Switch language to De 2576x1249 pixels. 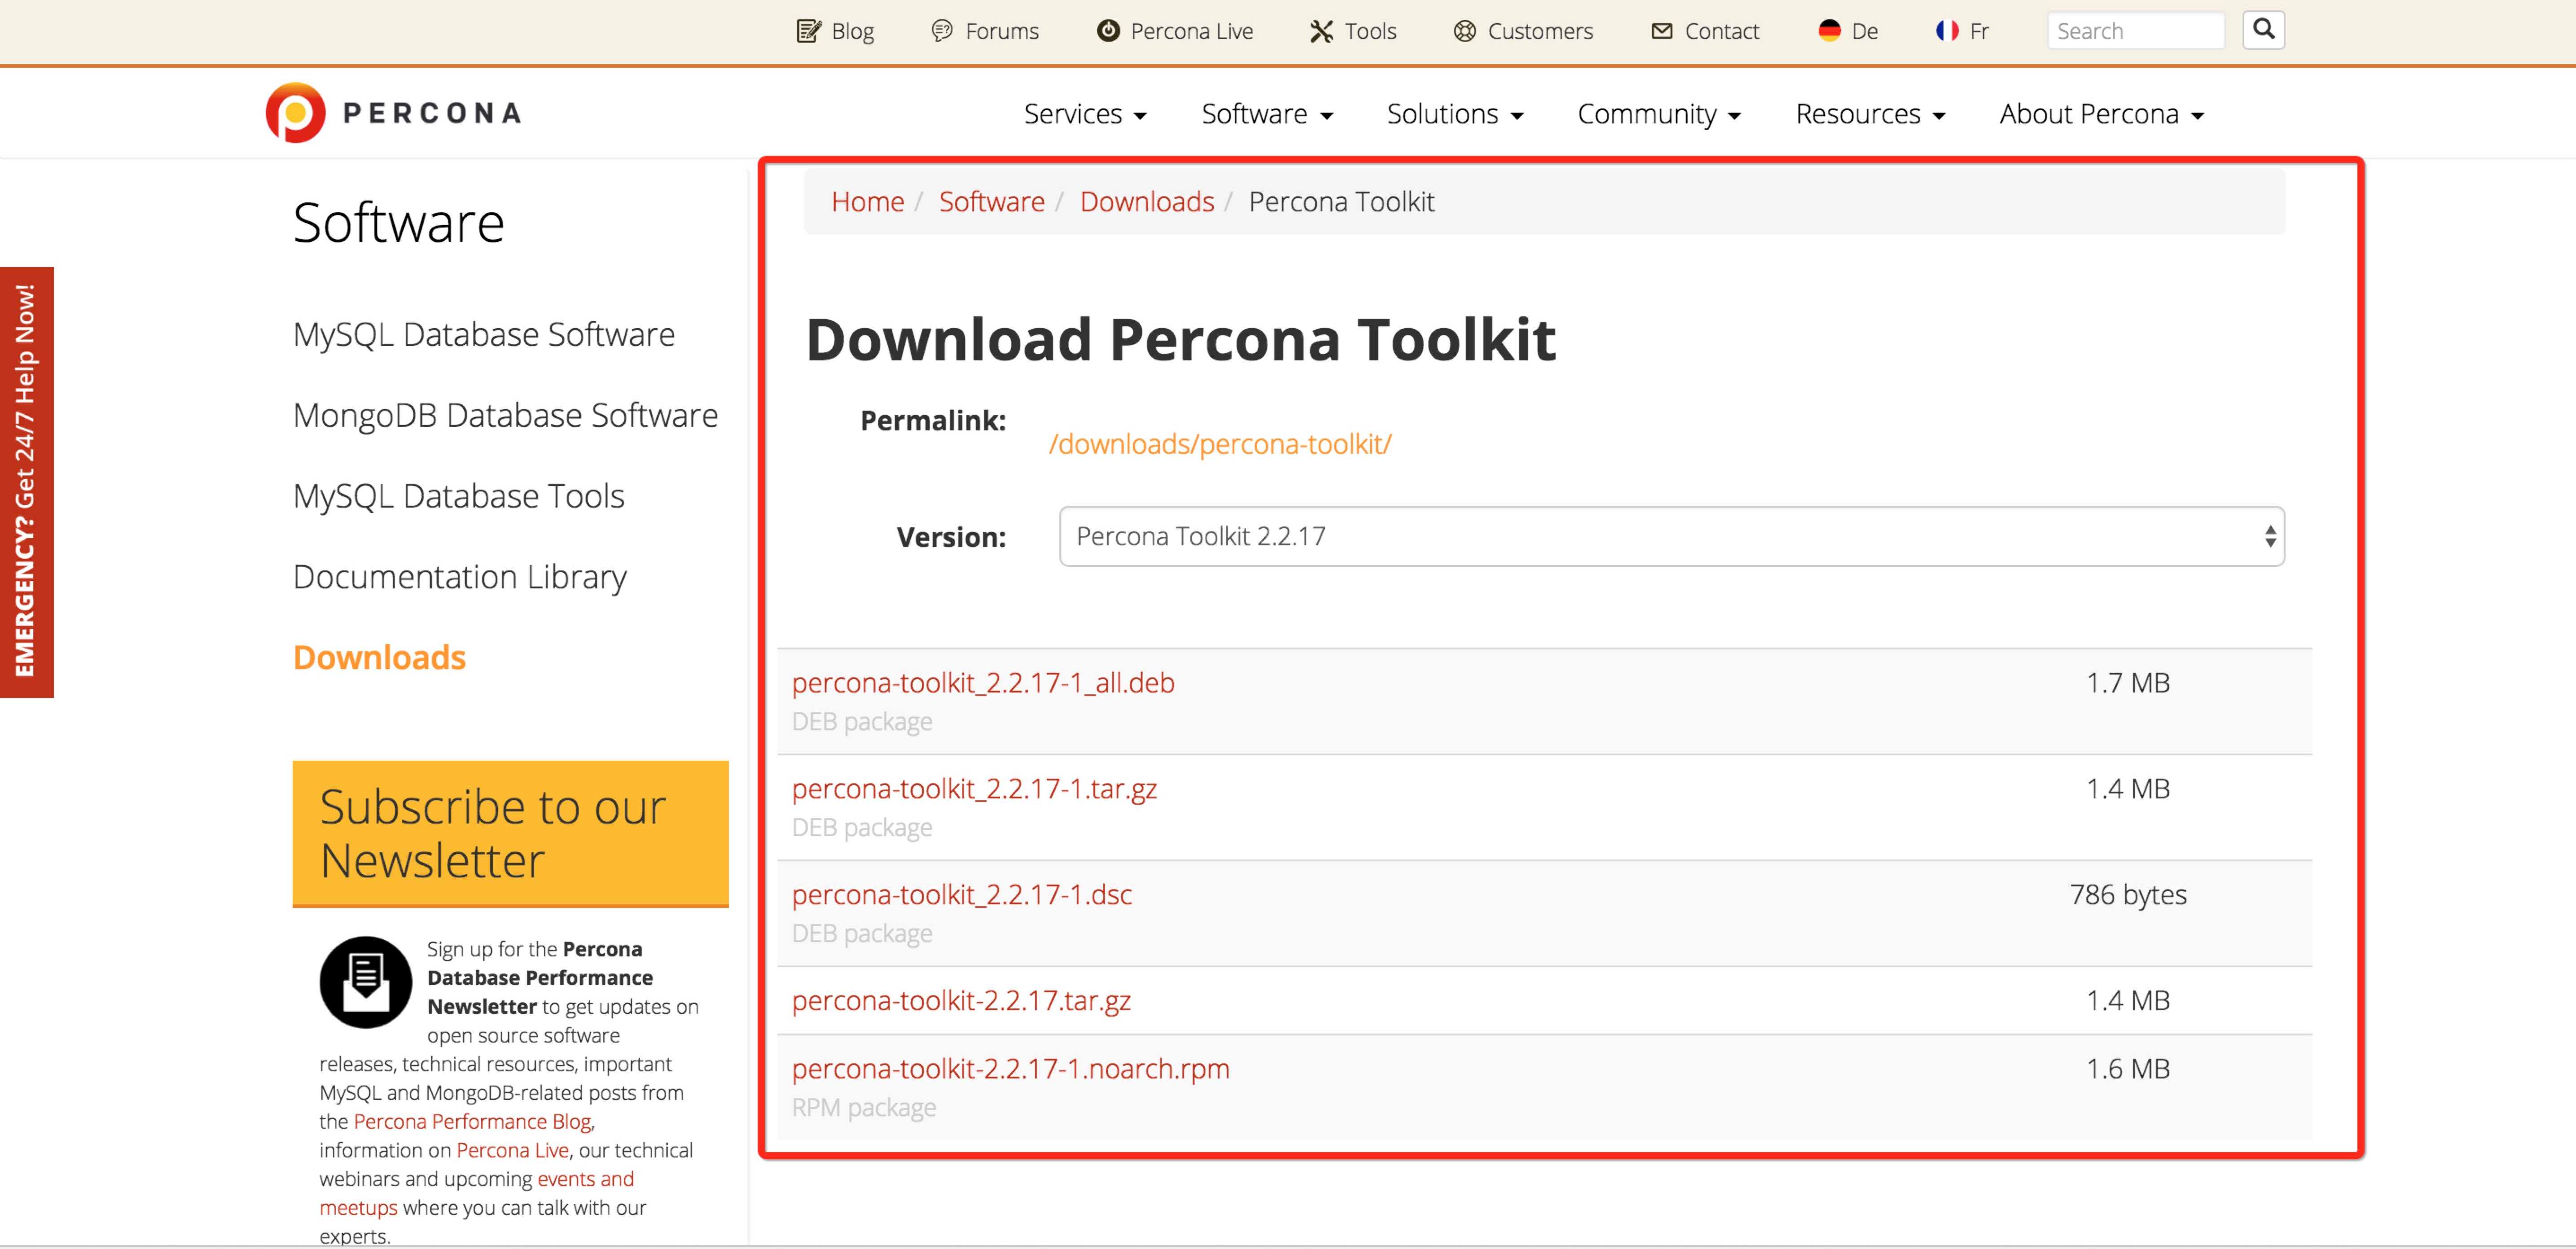1864,31
